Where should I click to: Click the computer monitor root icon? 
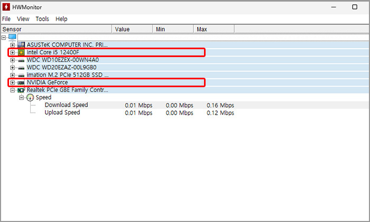tap(12, 38)
